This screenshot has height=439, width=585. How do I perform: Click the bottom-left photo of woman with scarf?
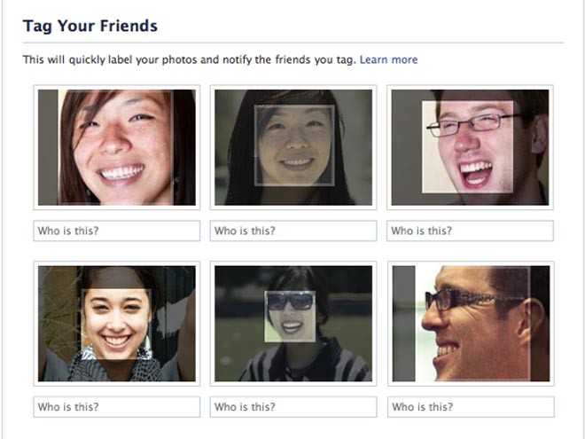click(116, 323)
